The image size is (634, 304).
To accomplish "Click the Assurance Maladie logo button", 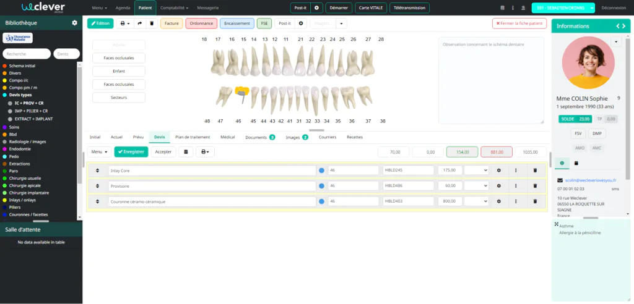I will (x=17, y=38).
